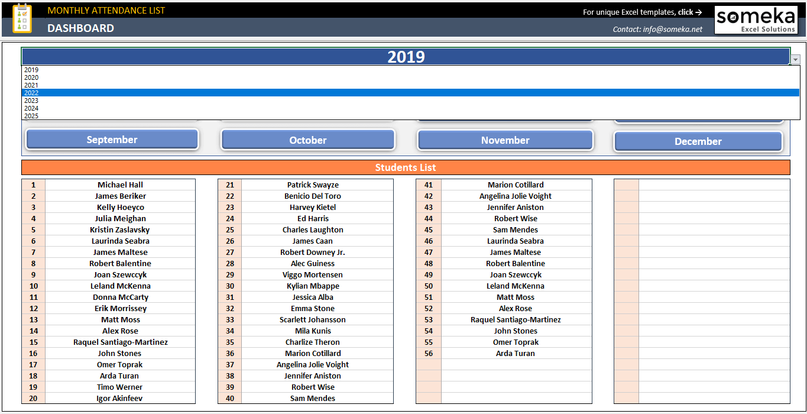This screenshot has height=414, width=807.
Task: Click the 2019 year header cell
Action: [x=406, y=57]
